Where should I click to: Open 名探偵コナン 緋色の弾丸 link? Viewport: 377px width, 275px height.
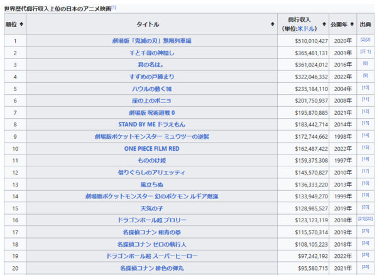pos(151,268)
